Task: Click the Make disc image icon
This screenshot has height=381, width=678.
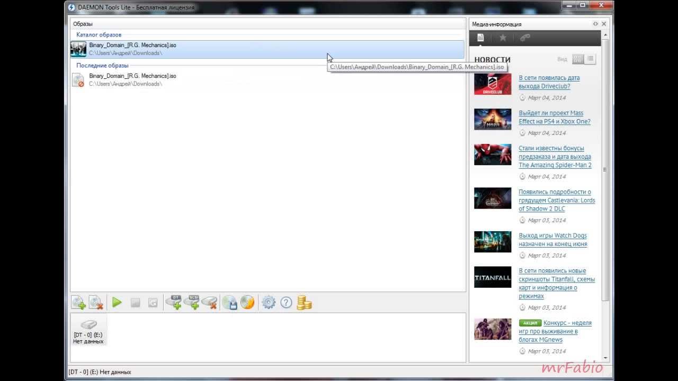Action: point(230,303)
